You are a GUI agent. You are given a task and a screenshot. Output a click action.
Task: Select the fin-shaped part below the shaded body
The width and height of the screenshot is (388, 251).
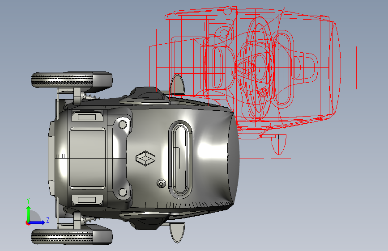click(x=177, y=233)
